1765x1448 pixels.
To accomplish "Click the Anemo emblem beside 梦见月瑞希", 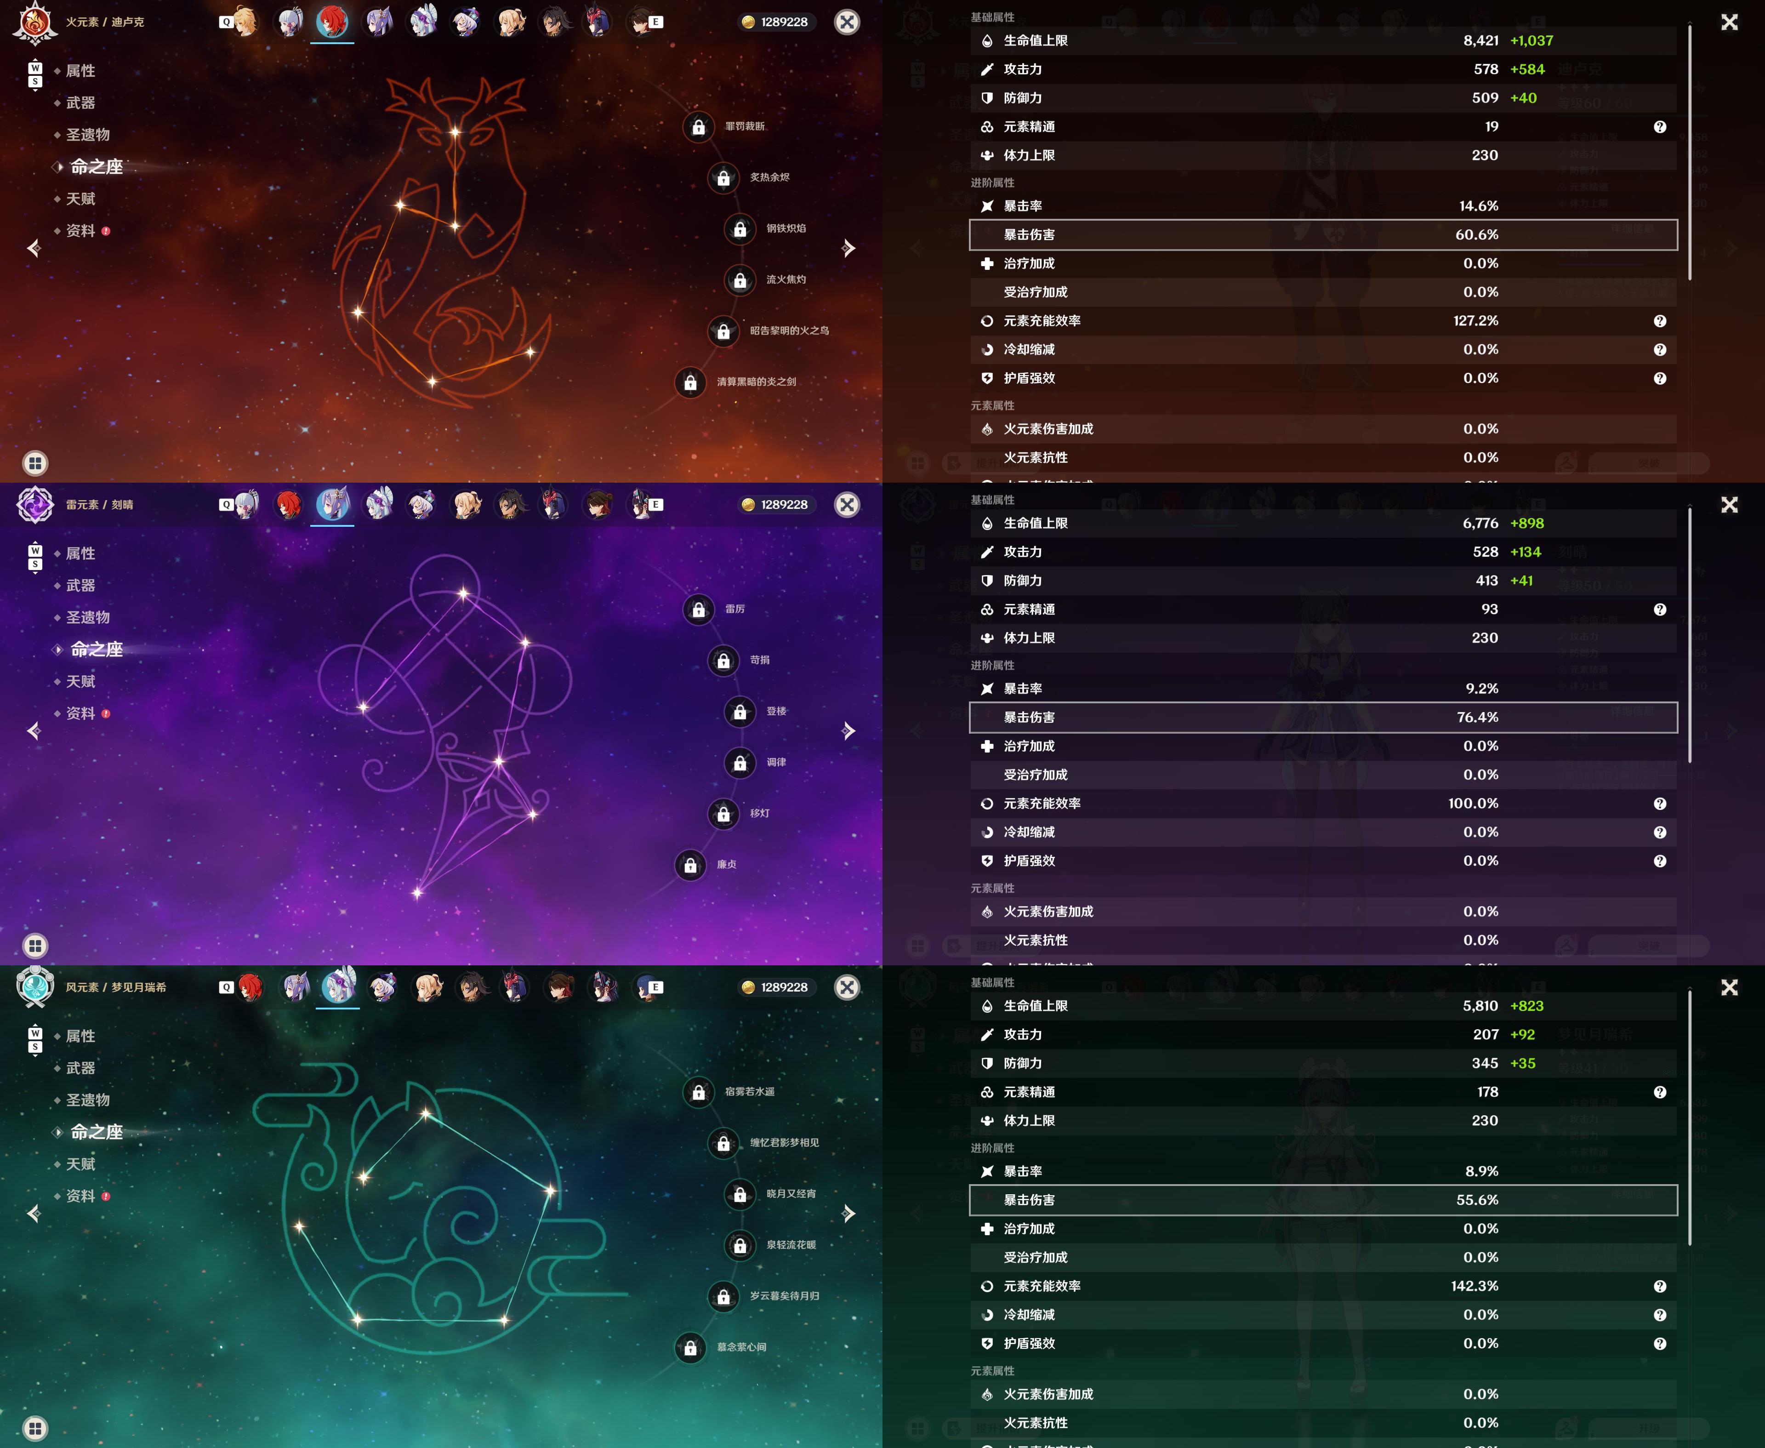I will 35,987.
